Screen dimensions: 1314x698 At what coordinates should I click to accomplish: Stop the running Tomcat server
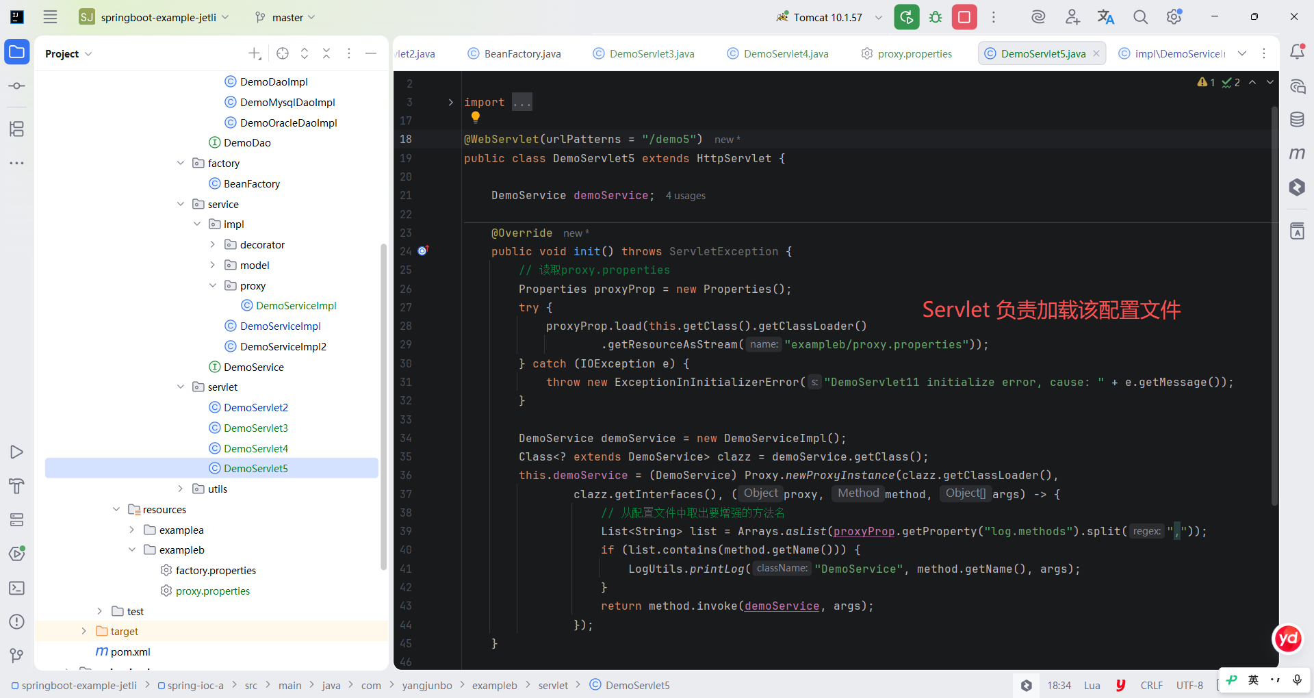964,17
